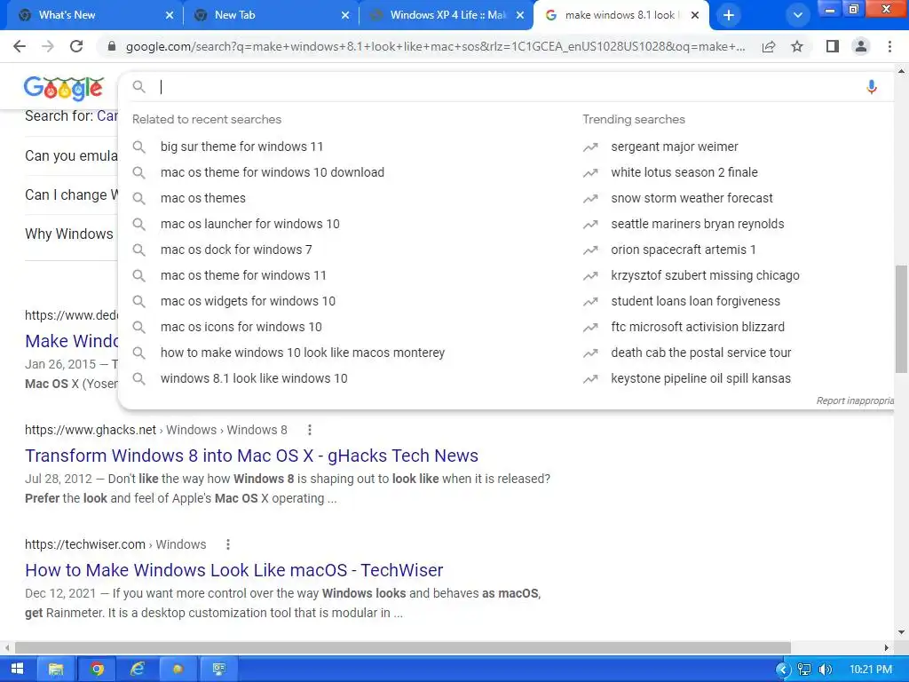Select trending white lotus season 2 finale
This screenshot has height=682, width=909.
(684, 172)
